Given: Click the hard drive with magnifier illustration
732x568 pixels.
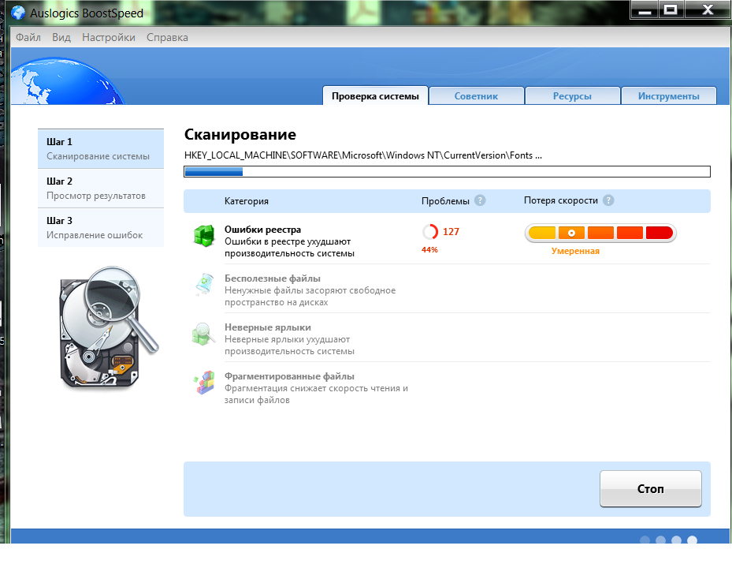Looking at the screenshot, I should (x=108, y=327).
